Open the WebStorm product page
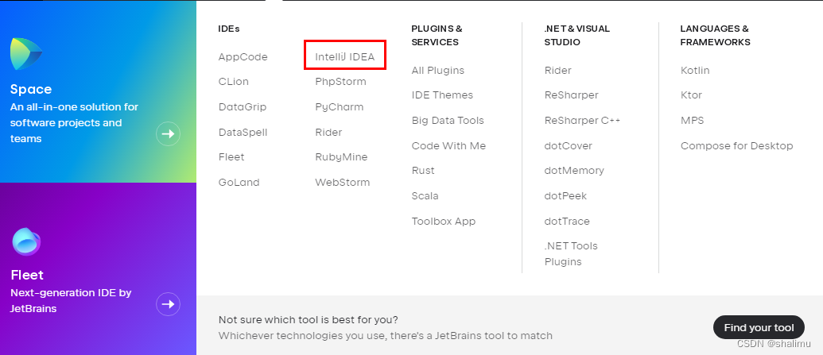Viewport: 823px width, 355px height. (x=342, y=183)
